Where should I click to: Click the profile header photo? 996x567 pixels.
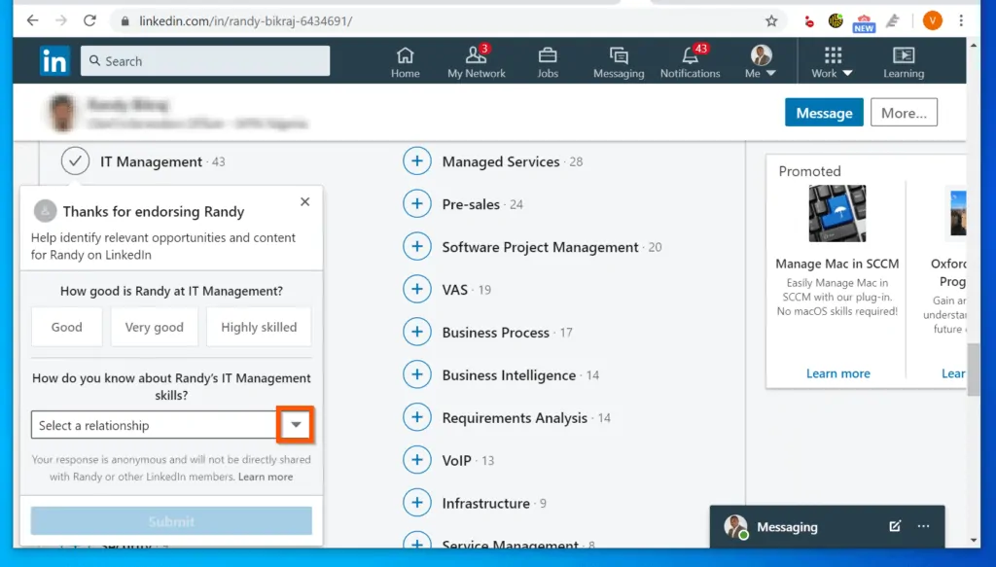tap(63, 113)
